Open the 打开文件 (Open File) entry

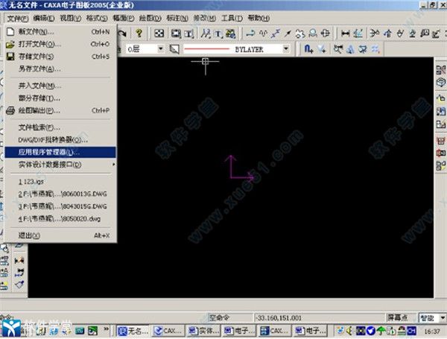[x=39, y=44]
